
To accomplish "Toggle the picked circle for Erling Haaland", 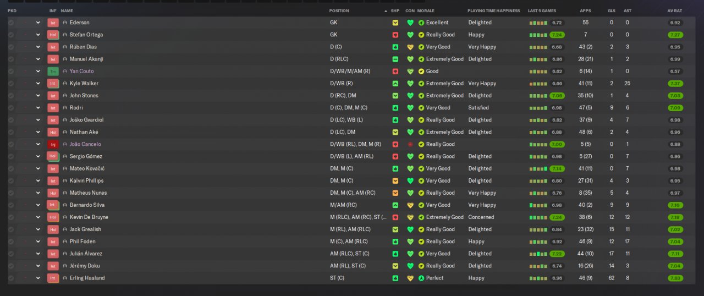I will click(x=11, y=278).
